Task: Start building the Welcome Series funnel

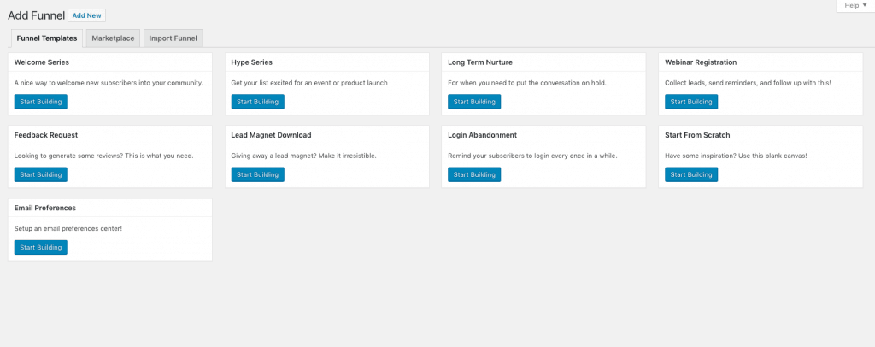Action: pyautogui.click(x=41, y=102)
